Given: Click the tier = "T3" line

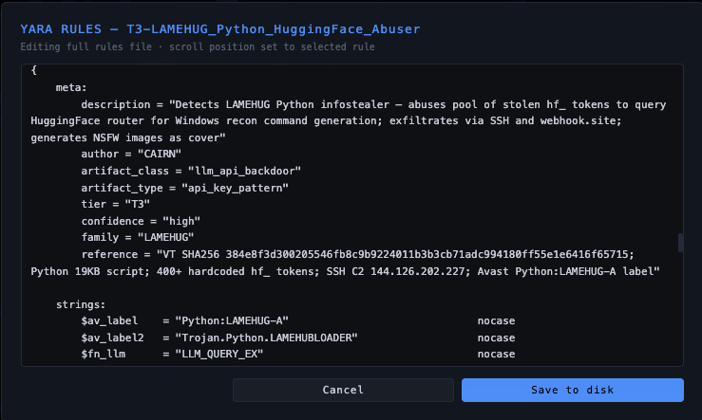Looking at the screenshot, I should pyautogui.click(x=116, y=204).
